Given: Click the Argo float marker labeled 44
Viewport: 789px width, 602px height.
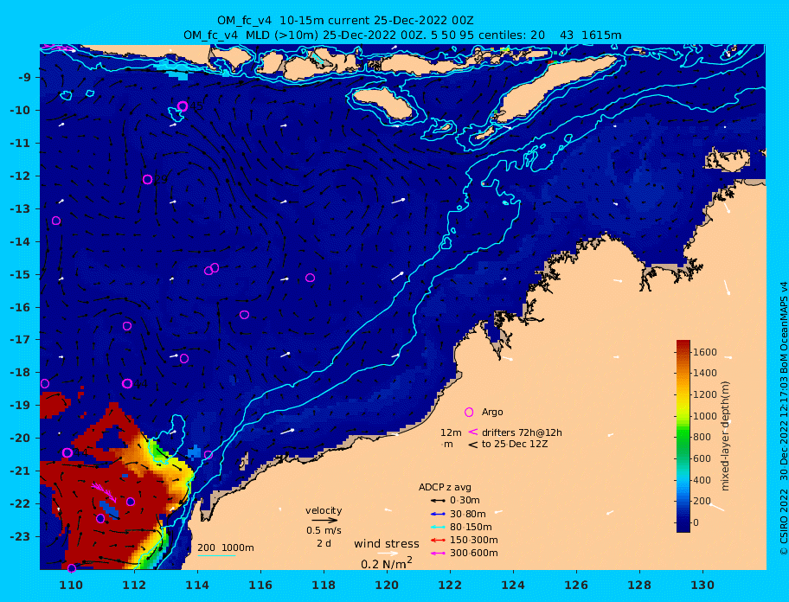Looking at the screenshot, I should [127, 384].
